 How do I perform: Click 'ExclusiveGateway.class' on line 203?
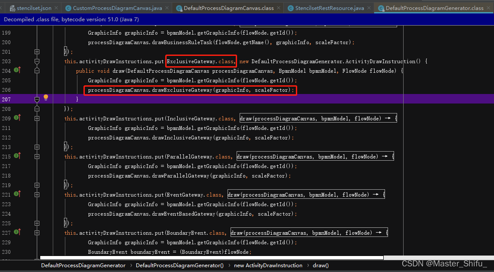tap(201, 61)
